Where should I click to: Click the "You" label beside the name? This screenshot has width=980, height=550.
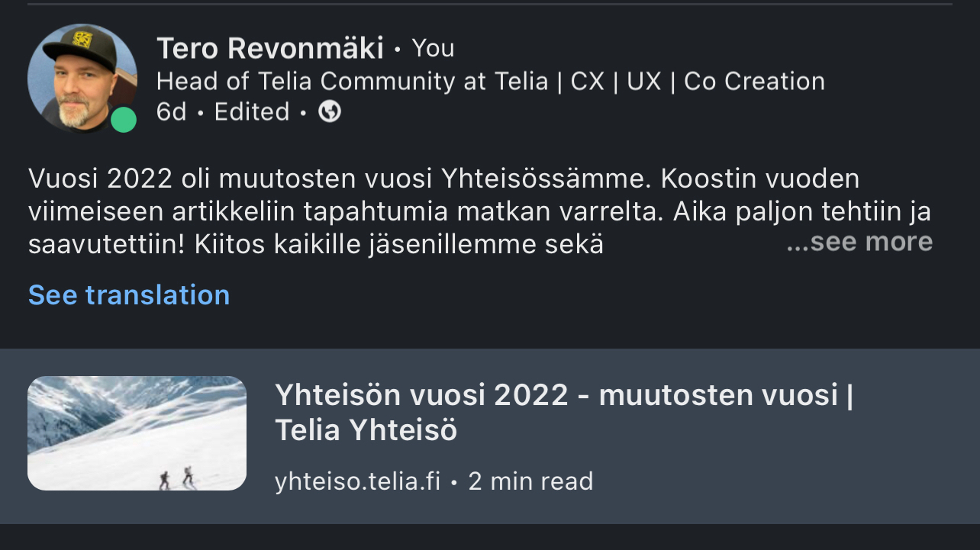(433, 49)
